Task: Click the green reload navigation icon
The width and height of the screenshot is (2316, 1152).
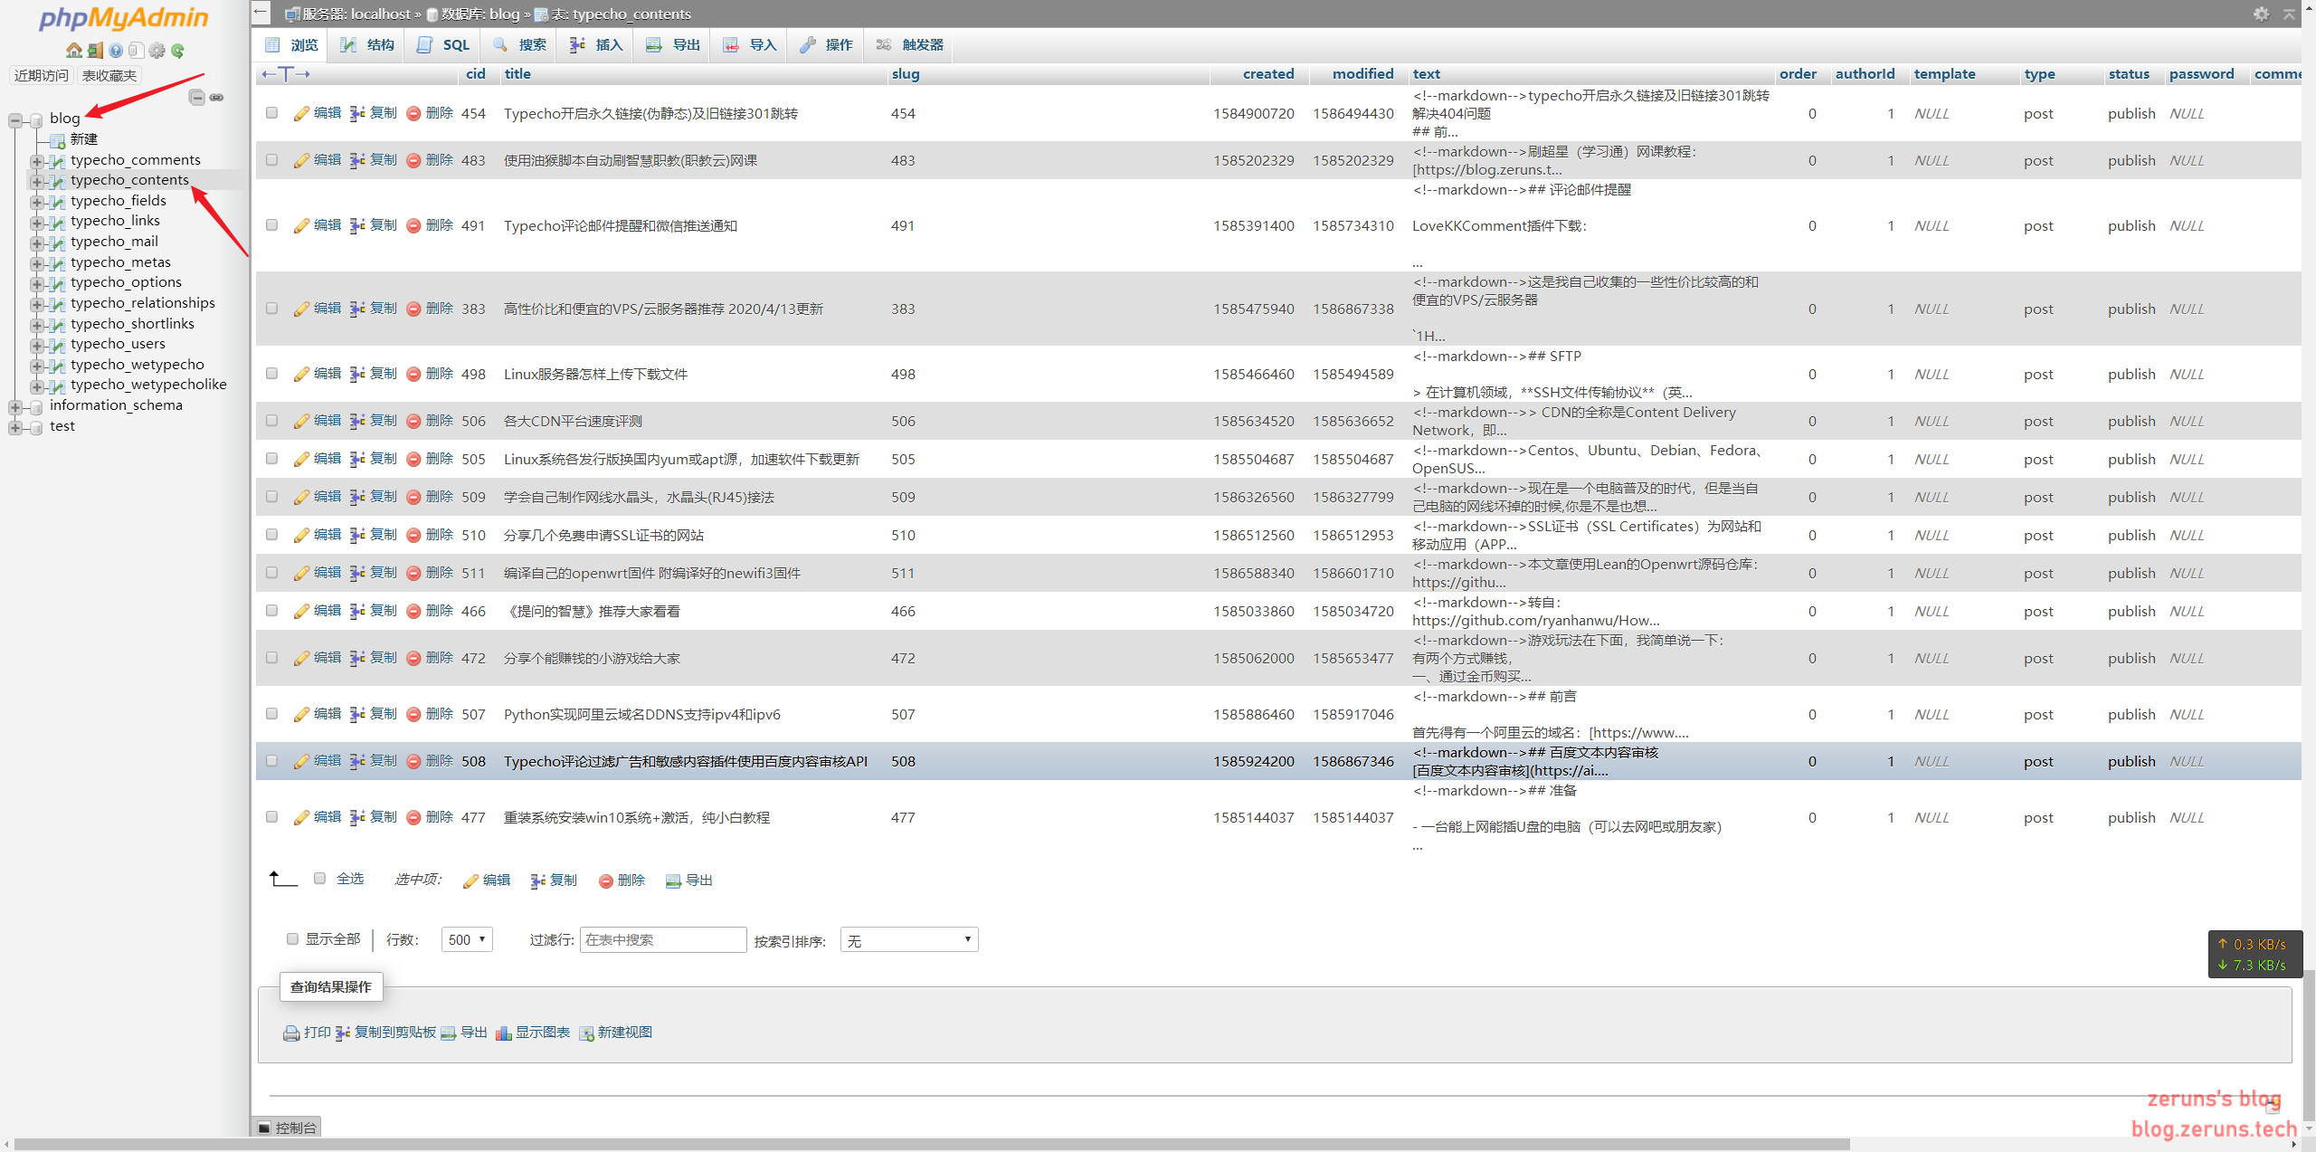Action: pos(177,51)
